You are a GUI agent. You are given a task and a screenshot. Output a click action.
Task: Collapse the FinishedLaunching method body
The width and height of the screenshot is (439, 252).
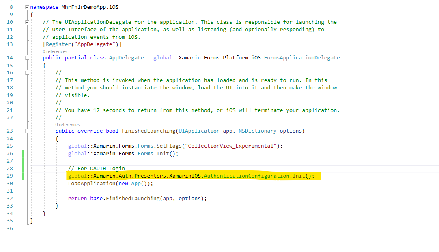(x=26, y=131)
